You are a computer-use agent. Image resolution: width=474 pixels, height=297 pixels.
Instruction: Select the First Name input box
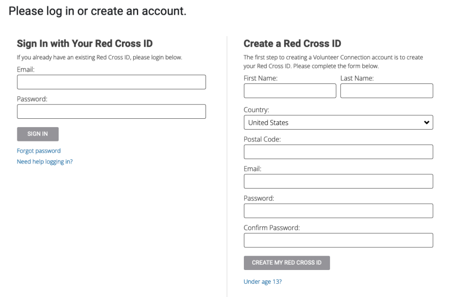[290, 91]
